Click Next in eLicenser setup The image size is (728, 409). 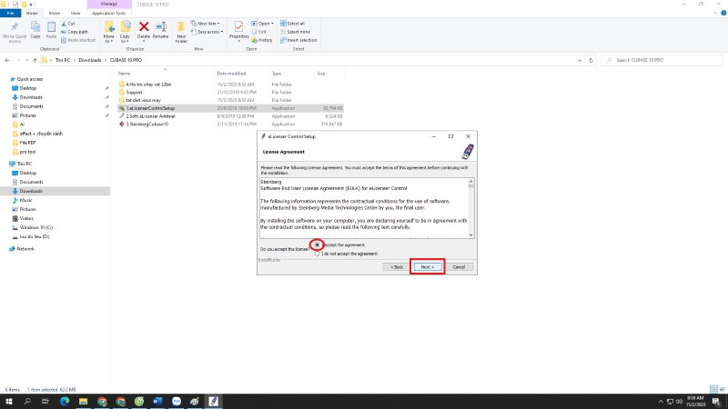(x=428, y=267)
